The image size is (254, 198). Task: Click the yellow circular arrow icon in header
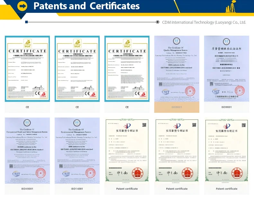pos(22,6)
